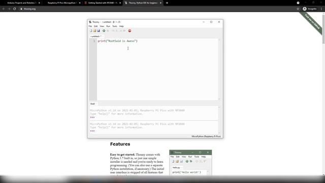Viewport: 325px width, 183px height.
Task: Open a new browser tab with plus icon
Action: coord(167,3)
